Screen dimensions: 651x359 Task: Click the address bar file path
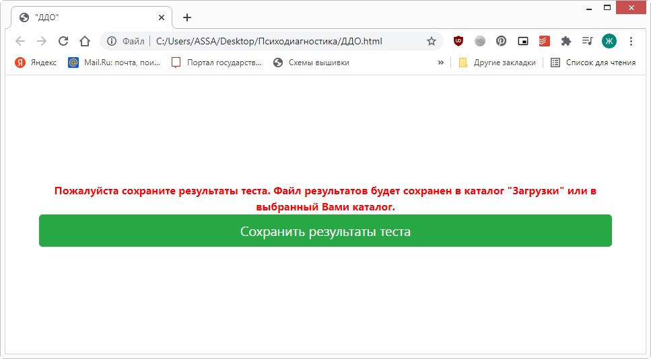pos(269,41)
